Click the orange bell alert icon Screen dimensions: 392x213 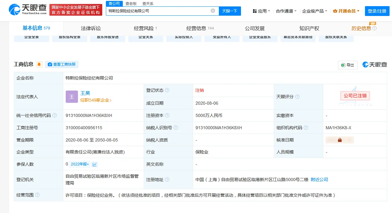pos(39,64)
